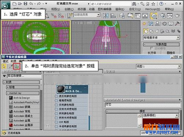
Task: Redo the action with the redo arrow
Action: tap(39, 4)
